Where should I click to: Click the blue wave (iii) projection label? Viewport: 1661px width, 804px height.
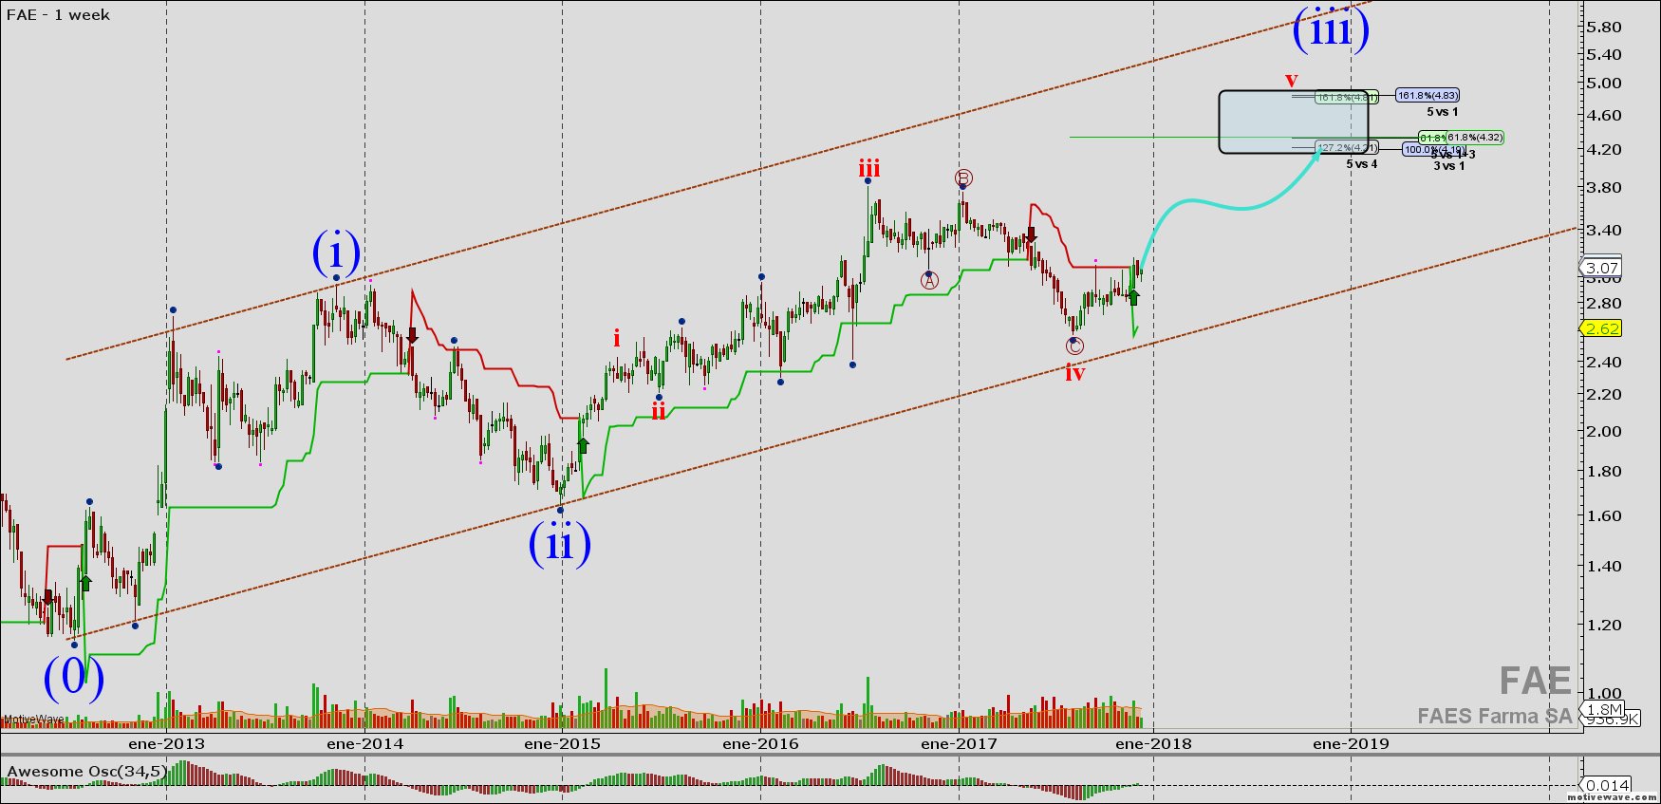click(x=1331, y=30)
